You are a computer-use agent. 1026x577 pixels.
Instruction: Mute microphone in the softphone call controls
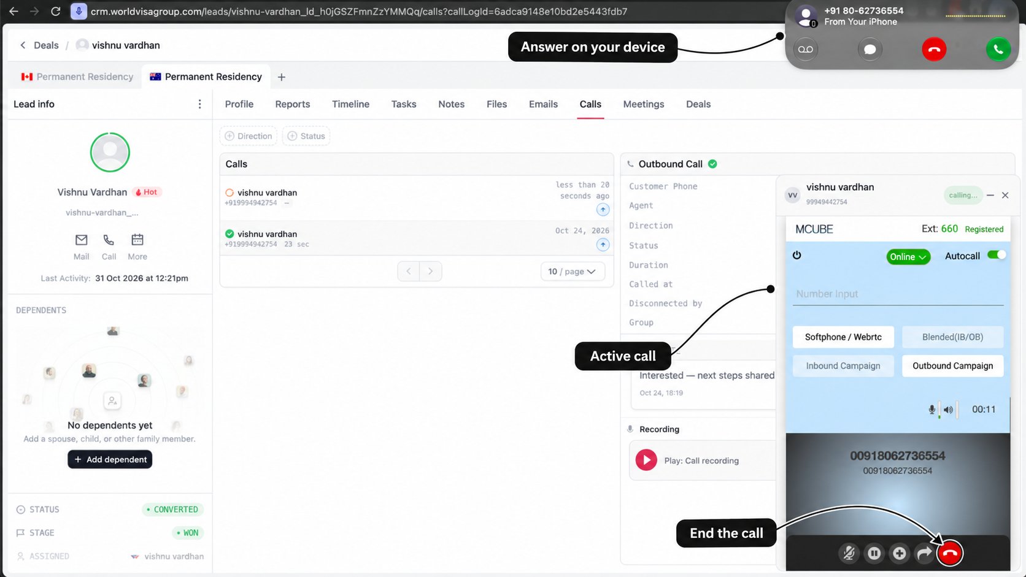[849, 553]
